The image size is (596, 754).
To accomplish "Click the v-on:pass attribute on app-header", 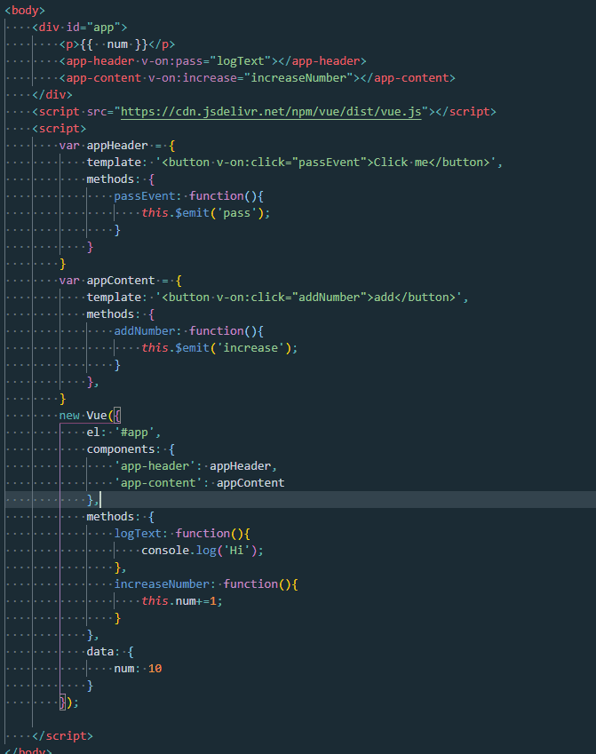I will point(206,61).
